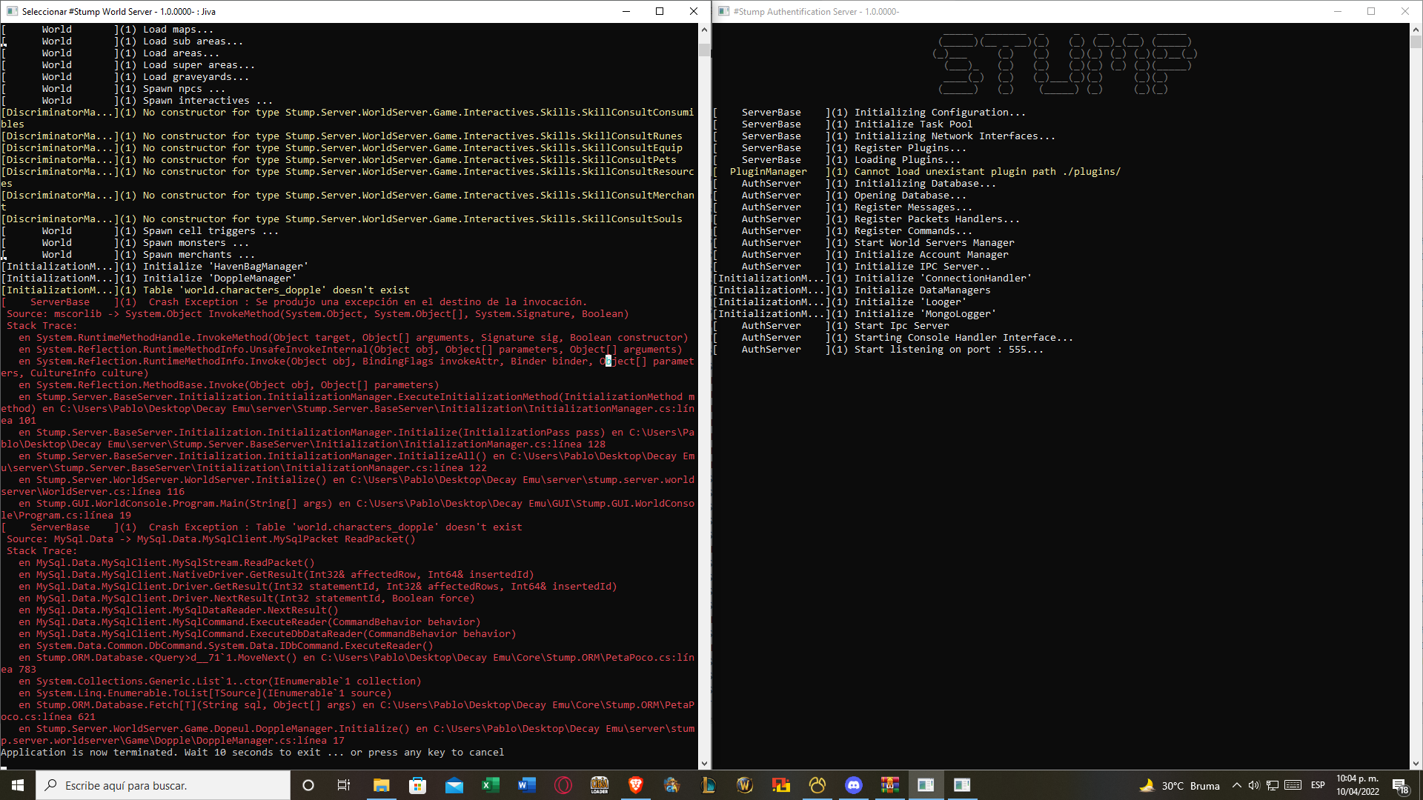Click the taskbar search box
The image size is (1423, 800).
(163, 785)
